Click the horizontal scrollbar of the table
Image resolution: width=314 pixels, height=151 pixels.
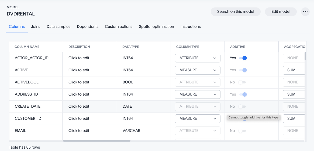click(96, 141)
